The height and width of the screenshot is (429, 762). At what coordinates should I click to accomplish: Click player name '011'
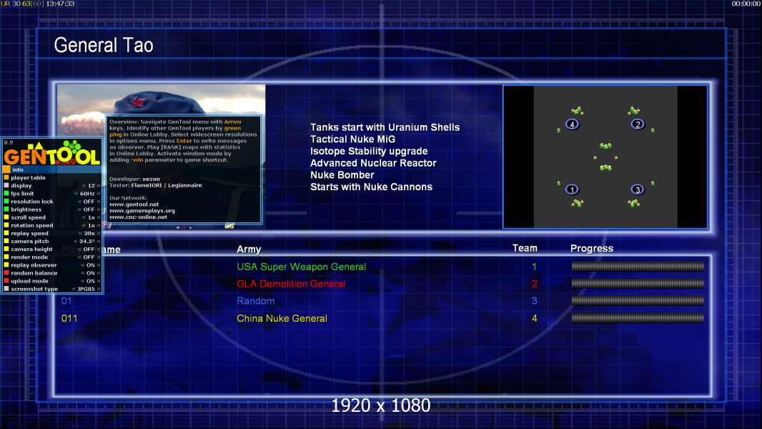(x=69, y=318)
